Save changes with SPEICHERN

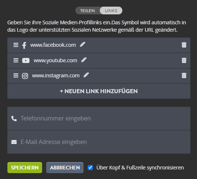tap(25, 168)
